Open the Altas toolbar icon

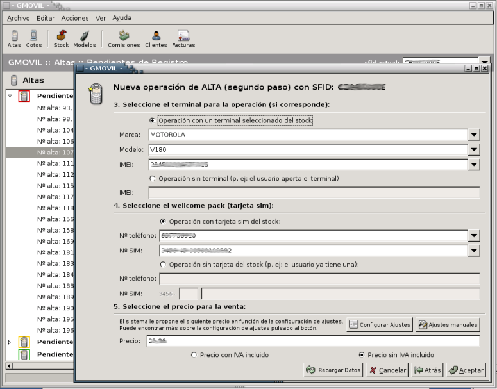tap(14, 38)
